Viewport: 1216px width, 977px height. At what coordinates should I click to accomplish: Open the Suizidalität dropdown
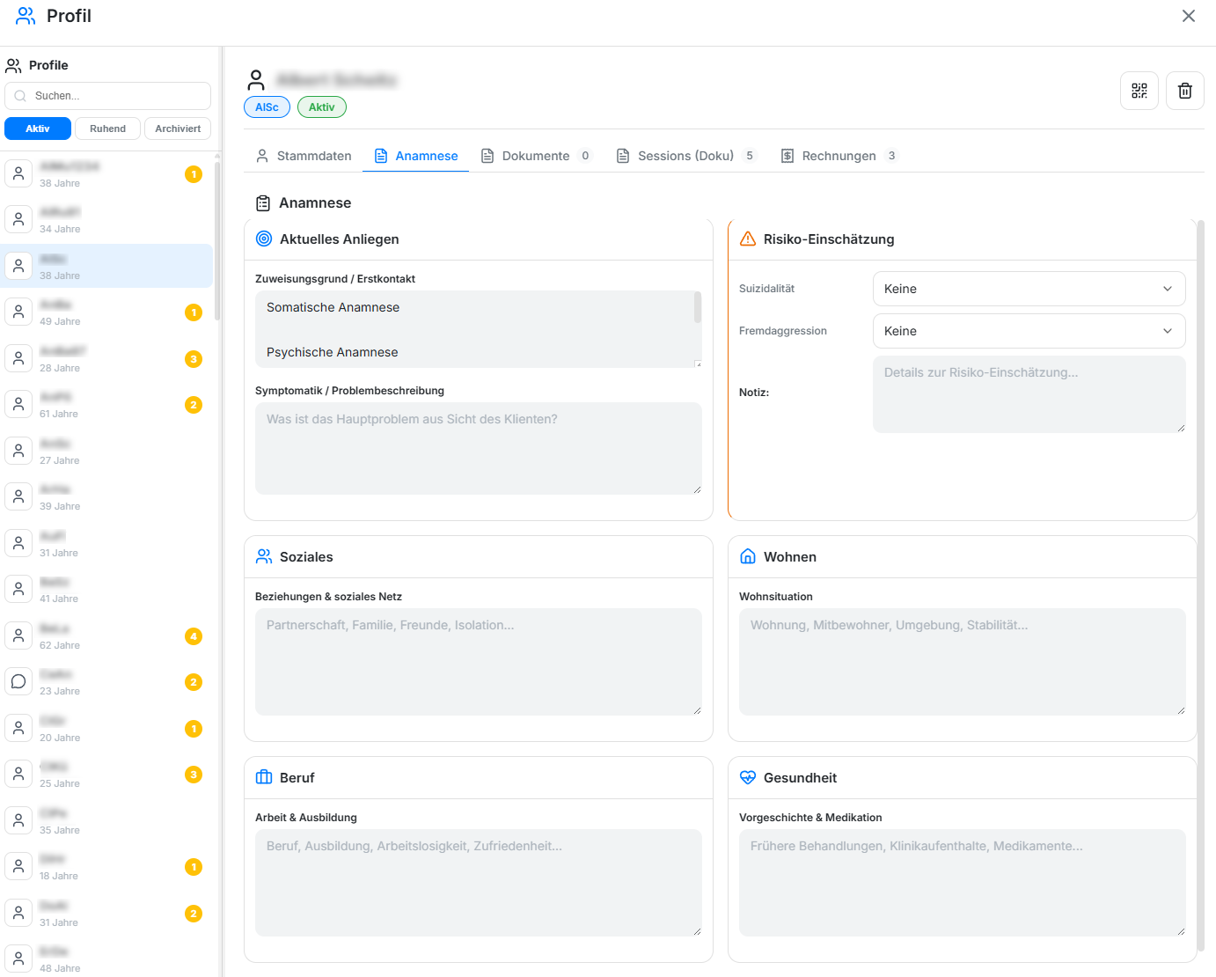tap(1029, 289)
